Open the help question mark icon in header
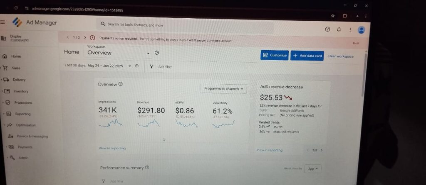This screenshot has width=426, height=185. point(327,29)
